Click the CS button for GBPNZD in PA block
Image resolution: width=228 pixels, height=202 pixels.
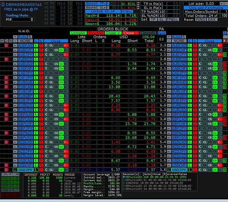click(x=210, y=133)
